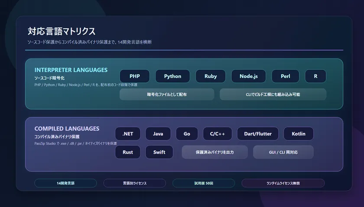Viewport: 364px width, 207px height.
Task: Click the 対応言語マトリクス title
Action: click(62, 31)
